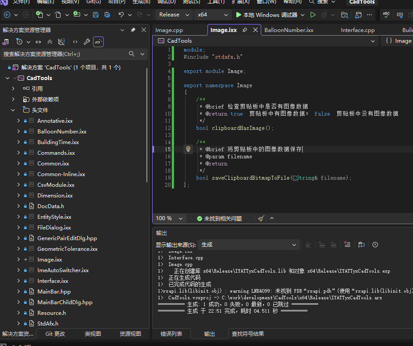Open properties via the wrench icon
413x346 pixels.
pos(87,42)
